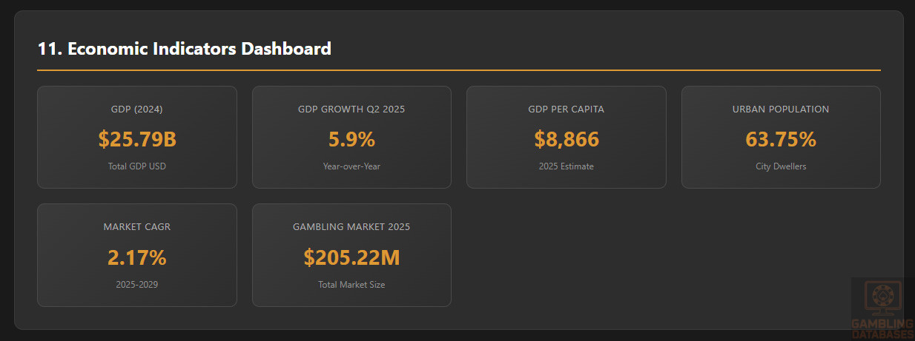Click the $8,866 per capita value
Image resolution: width=915 pixels, height=341 pixels.
point(566,139)
